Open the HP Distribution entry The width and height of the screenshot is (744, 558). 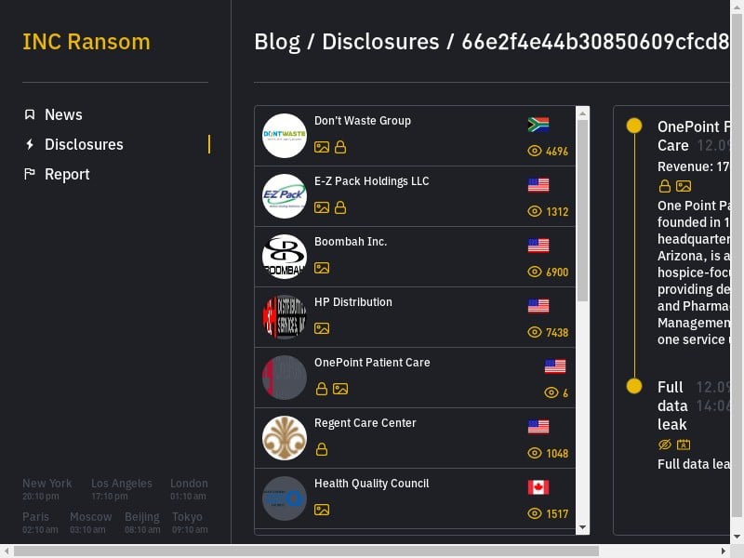tap(415, 317)
